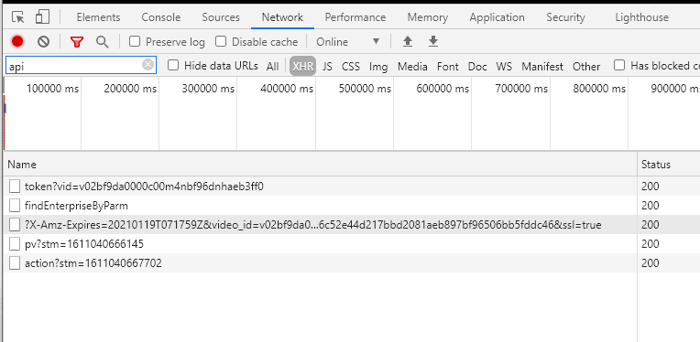Sort requests by the Name column header
Image resolution: width=700 pixels, height=342 pixels.
tap(320, 165)
